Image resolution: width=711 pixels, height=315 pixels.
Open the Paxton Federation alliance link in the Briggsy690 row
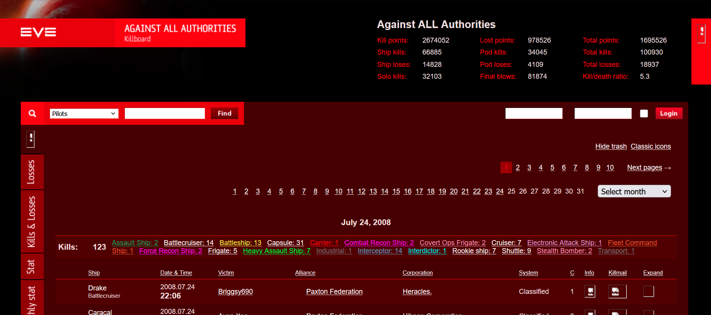[334, 292]
